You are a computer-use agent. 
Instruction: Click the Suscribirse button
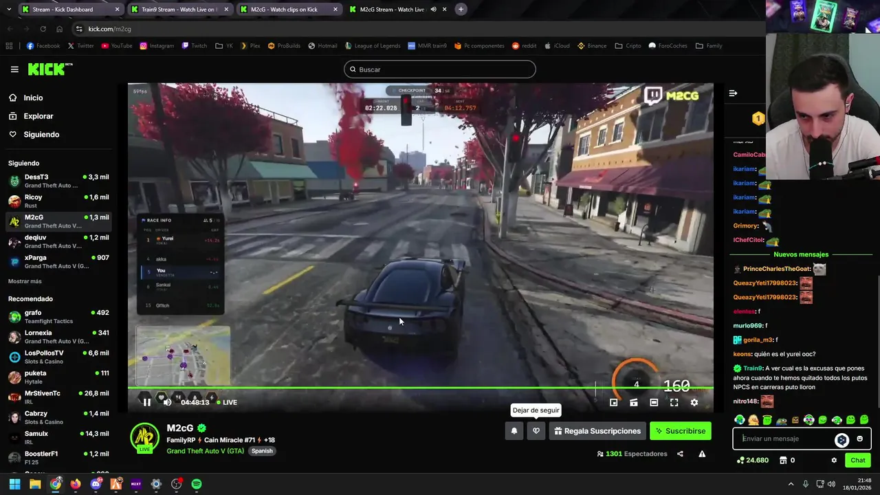[681, 431]
